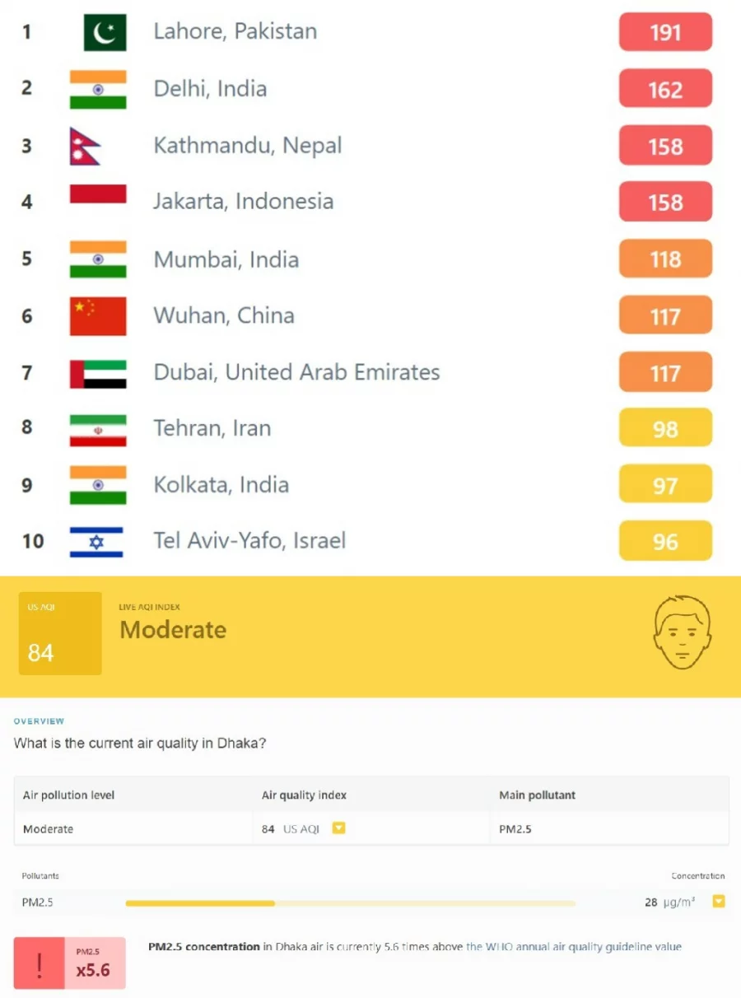Screen dimensions: 741x998
Task: Click the 191 AQI badge for Lahore
Action: 665,32
